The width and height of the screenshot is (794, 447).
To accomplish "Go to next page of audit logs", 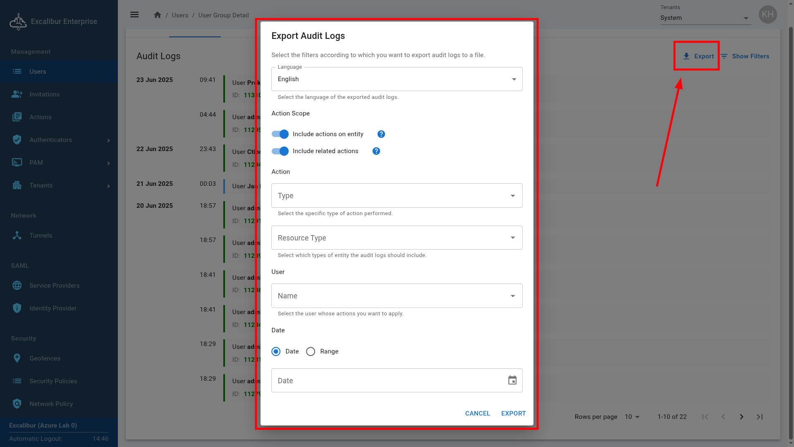I will 741,417.
